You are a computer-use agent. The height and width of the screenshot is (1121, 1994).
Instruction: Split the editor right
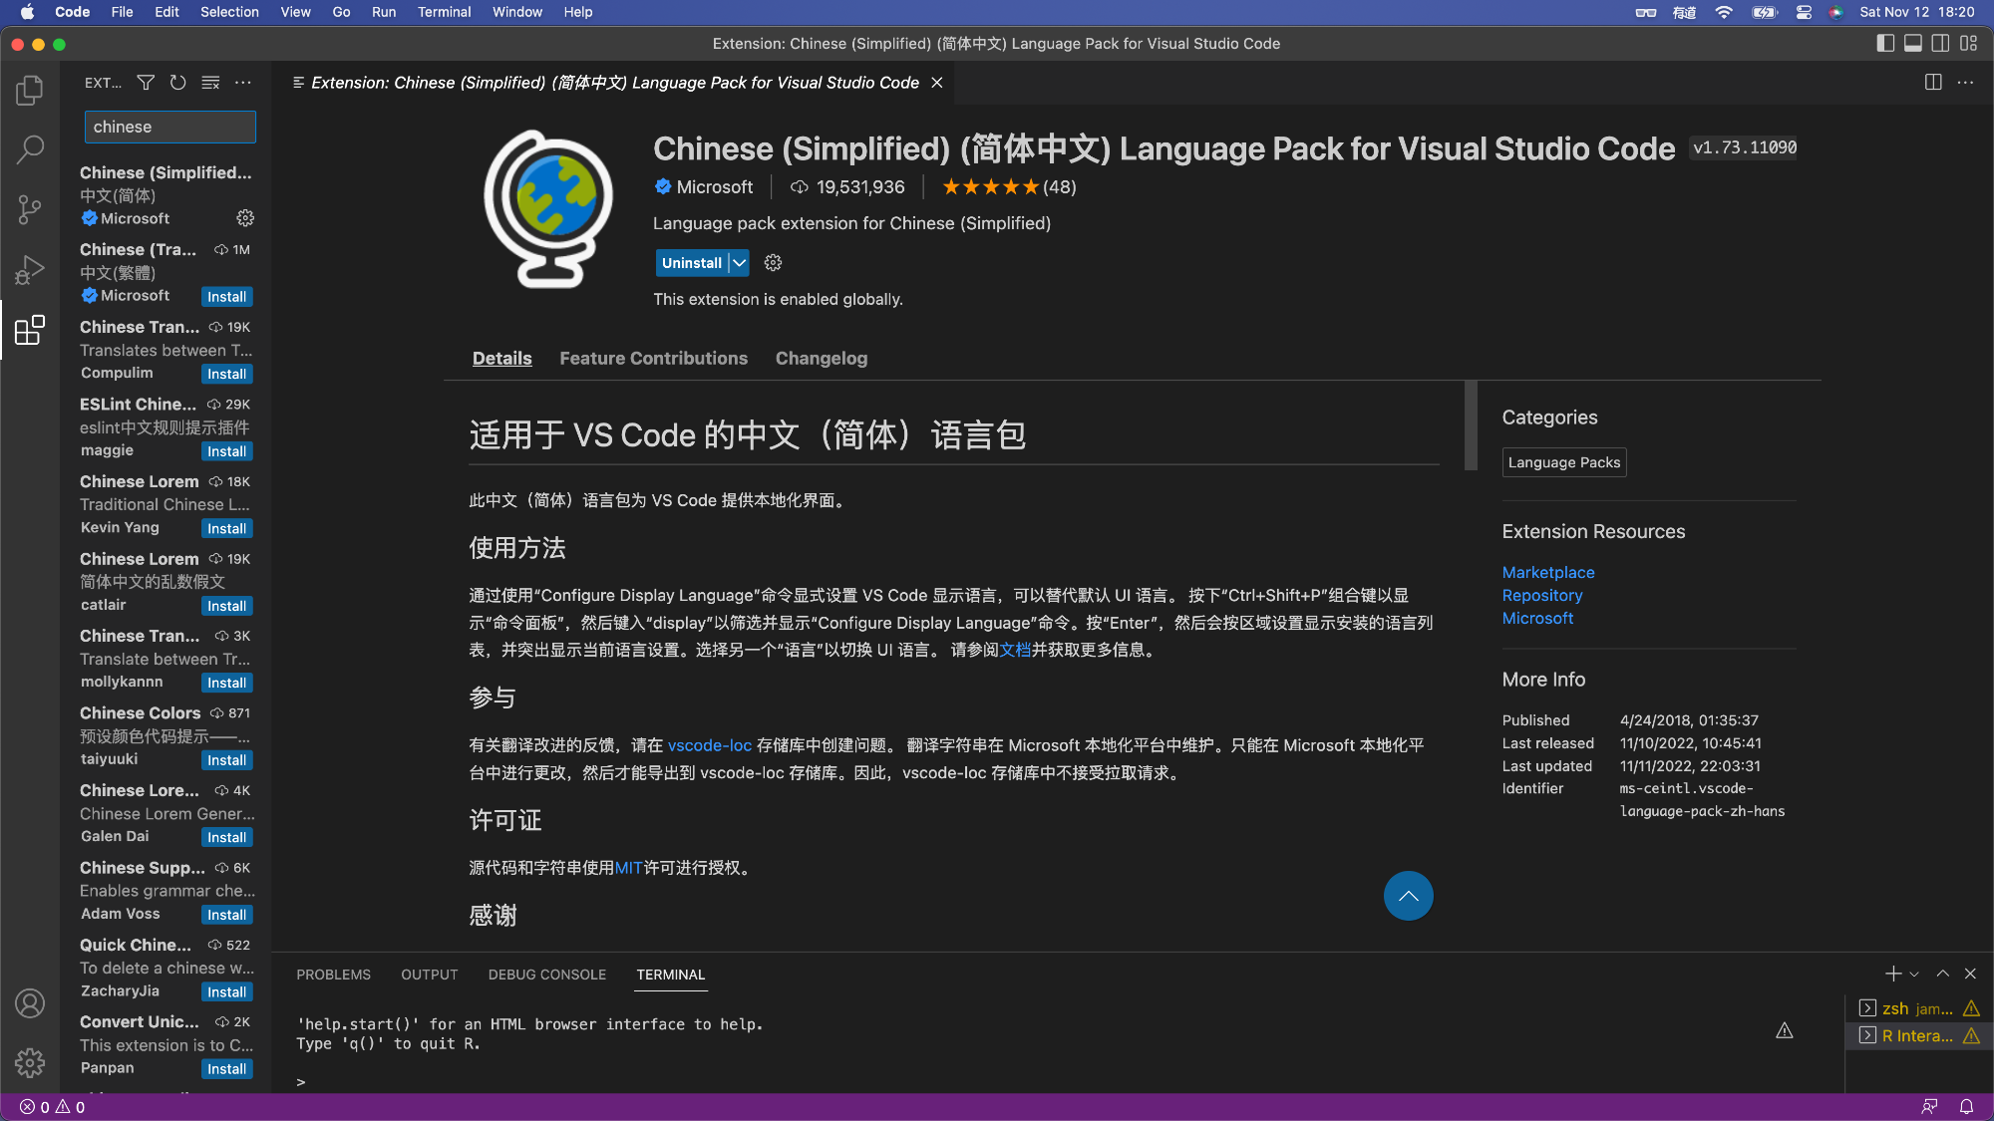click(x=1933, y=83)
